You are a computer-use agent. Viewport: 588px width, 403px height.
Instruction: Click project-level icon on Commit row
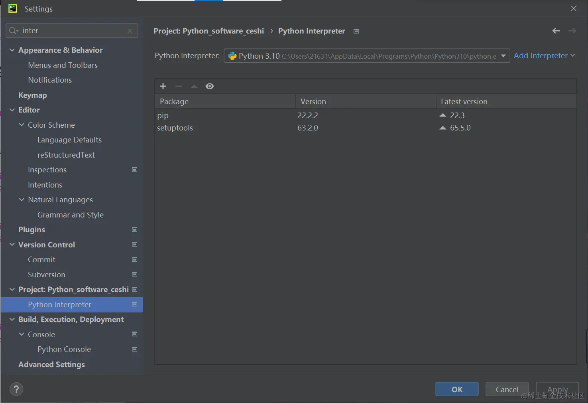(x=134, y=259)
